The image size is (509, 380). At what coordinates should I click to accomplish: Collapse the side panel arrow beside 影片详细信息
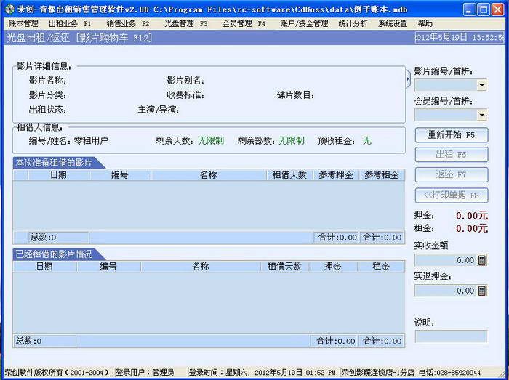pyautogui.click(x=409, y=80)
